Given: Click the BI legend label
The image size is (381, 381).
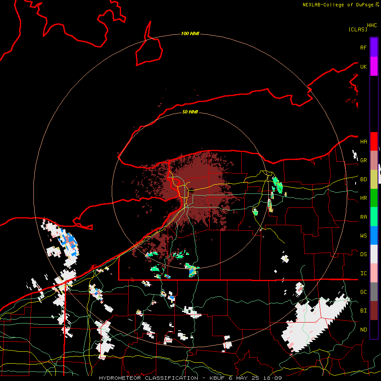Looking at the screenshot, I should tap(363, 311).
